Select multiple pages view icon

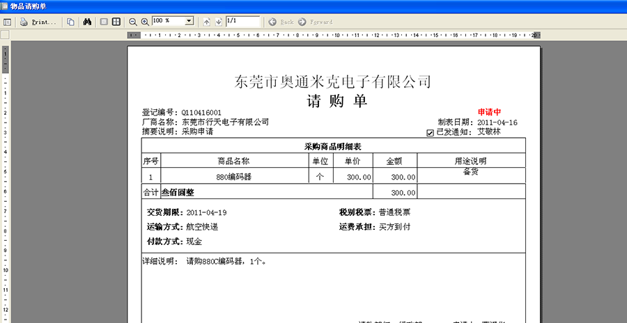point(116,22)
